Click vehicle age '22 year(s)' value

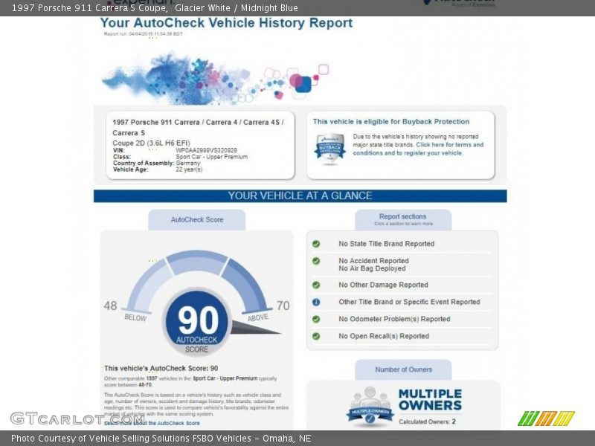click(x=189, y=169)
